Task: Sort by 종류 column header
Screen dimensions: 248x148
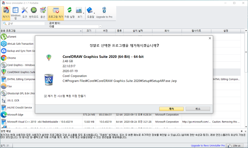Action: [x=119, y=31]
